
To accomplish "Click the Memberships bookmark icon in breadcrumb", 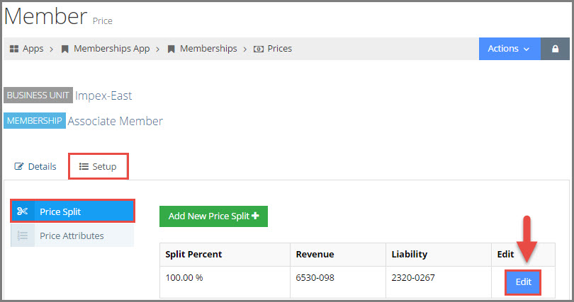I will click(x=171, y=49).
